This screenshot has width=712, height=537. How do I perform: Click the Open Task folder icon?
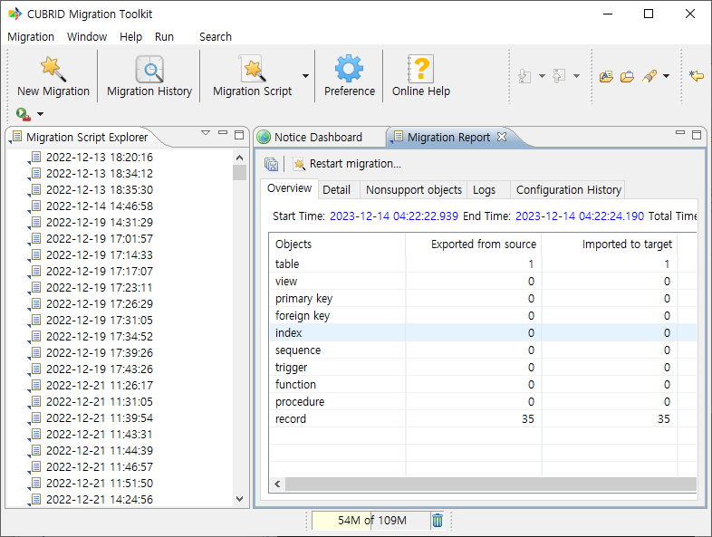coord(627,77)
